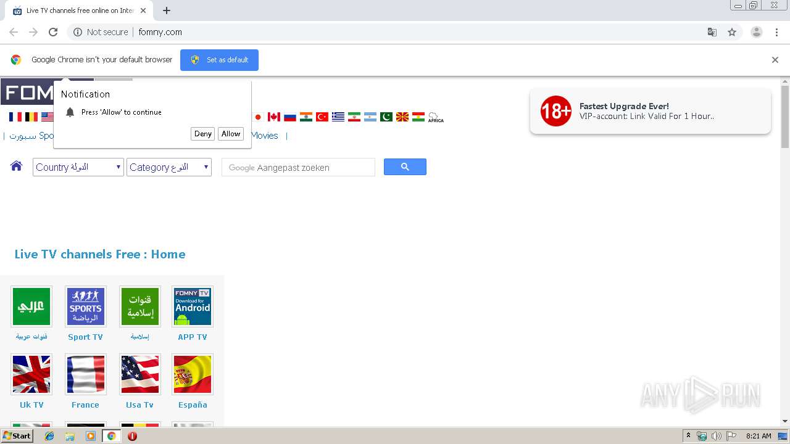
Task: Open the Uk TV flag thumbnail
Action: pos(31,374)
